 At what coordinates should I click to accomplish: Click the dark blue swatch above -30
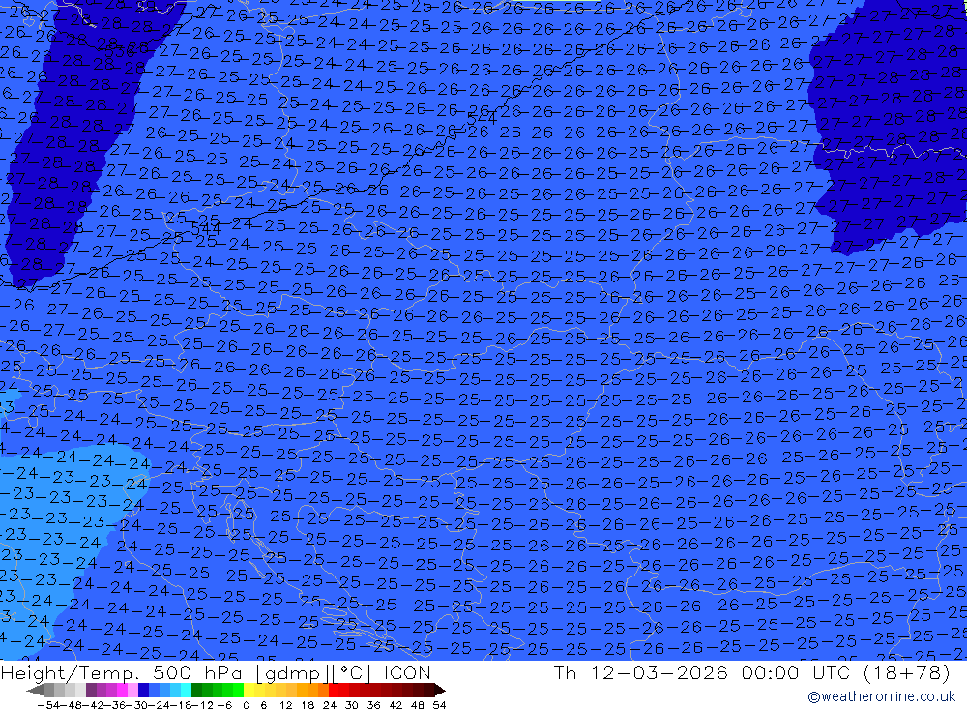point(143,691)
